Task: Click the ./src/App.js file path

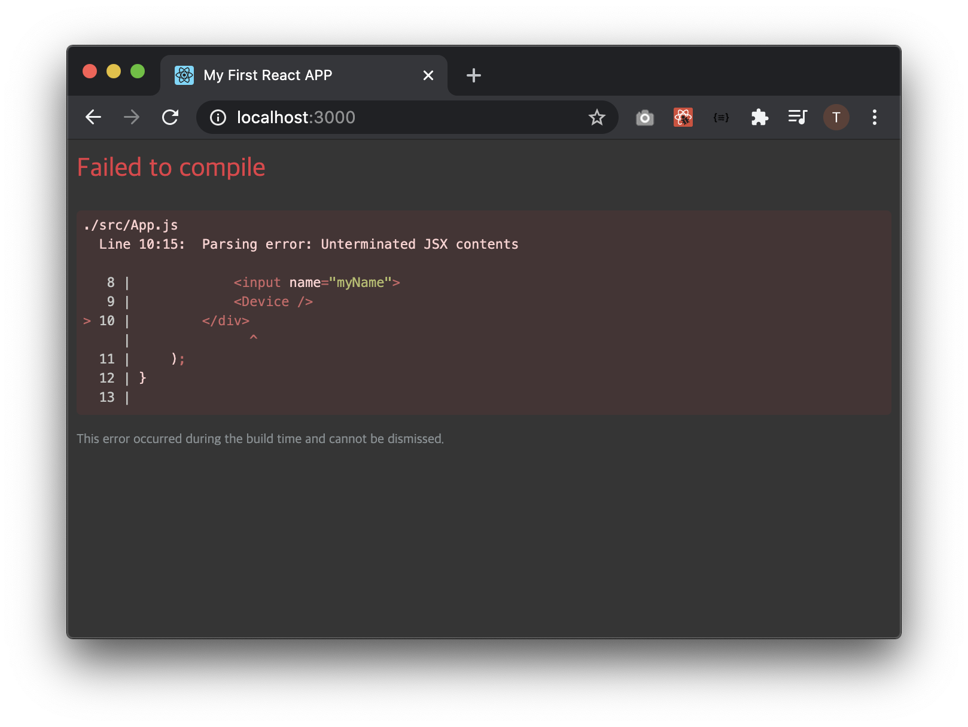Action: coord(131,225)
